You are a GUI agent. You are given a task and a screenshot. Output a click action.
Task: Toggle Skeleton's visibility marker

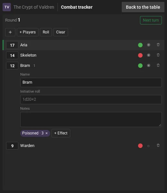pos(149,55)
